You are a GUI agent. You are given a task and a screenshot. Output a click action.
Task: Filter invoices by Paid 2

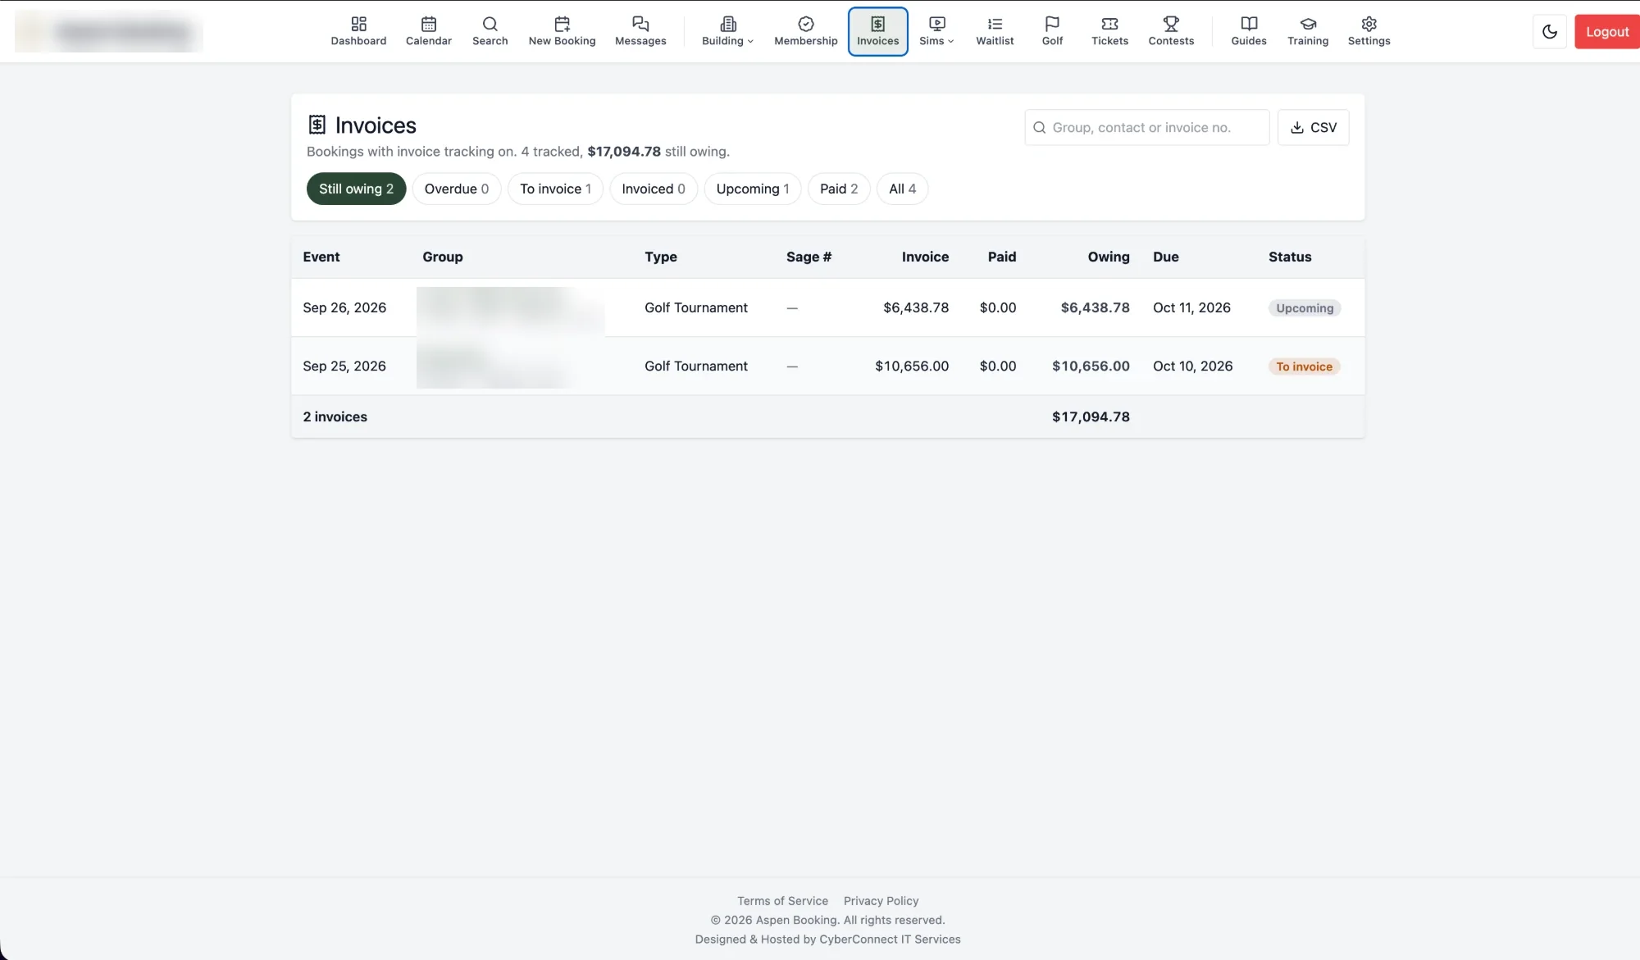(x=839, y=189)
